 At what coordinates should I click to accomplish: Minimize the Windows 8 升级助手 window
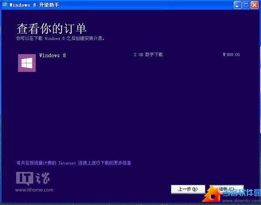pos(238,5)
